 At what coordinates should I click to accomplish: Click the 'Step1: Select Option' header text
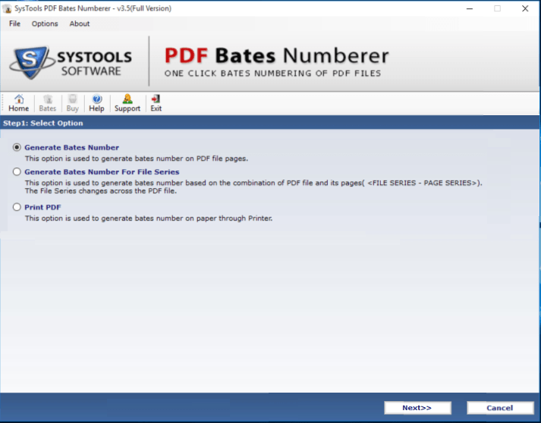pos(43,123)
